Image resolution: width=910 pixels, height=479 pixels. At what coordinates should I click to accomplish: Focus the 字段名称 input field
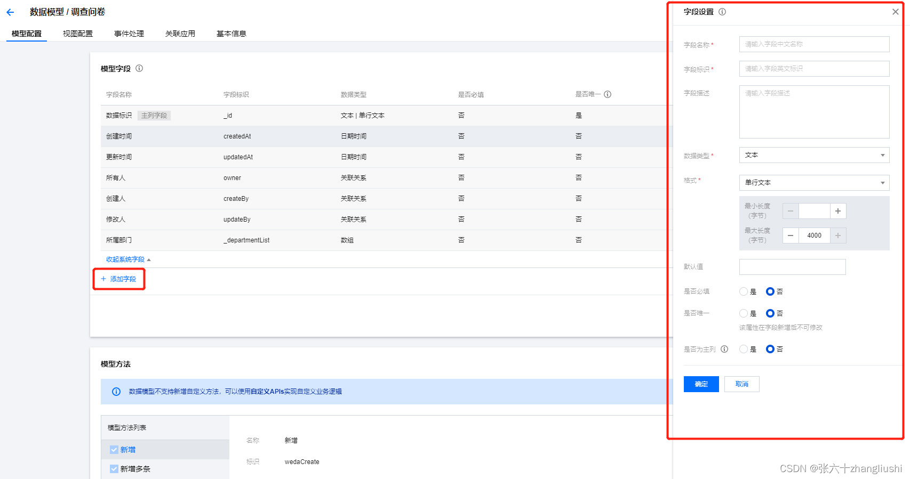point(814,44)
